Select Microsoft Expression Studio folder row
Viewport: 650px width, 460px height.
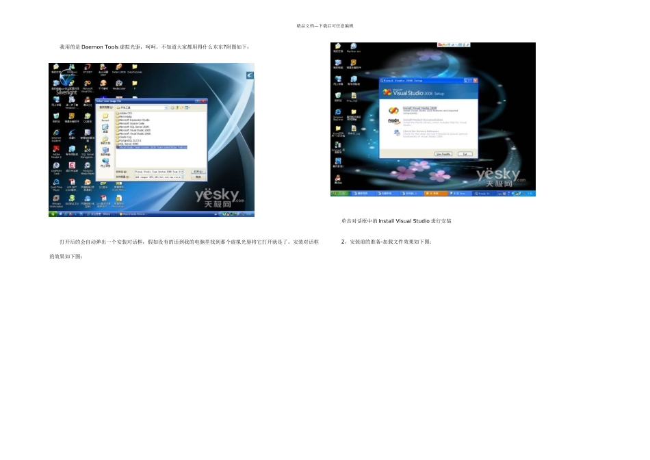tap(133, 120)
